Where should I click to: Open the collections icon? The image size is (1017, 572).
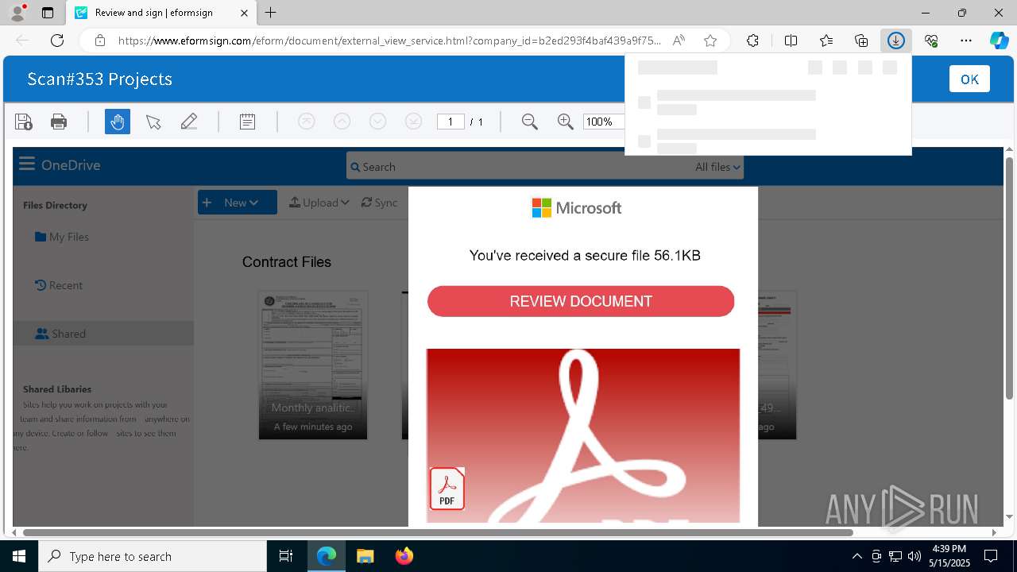click(x=861, y=41)
